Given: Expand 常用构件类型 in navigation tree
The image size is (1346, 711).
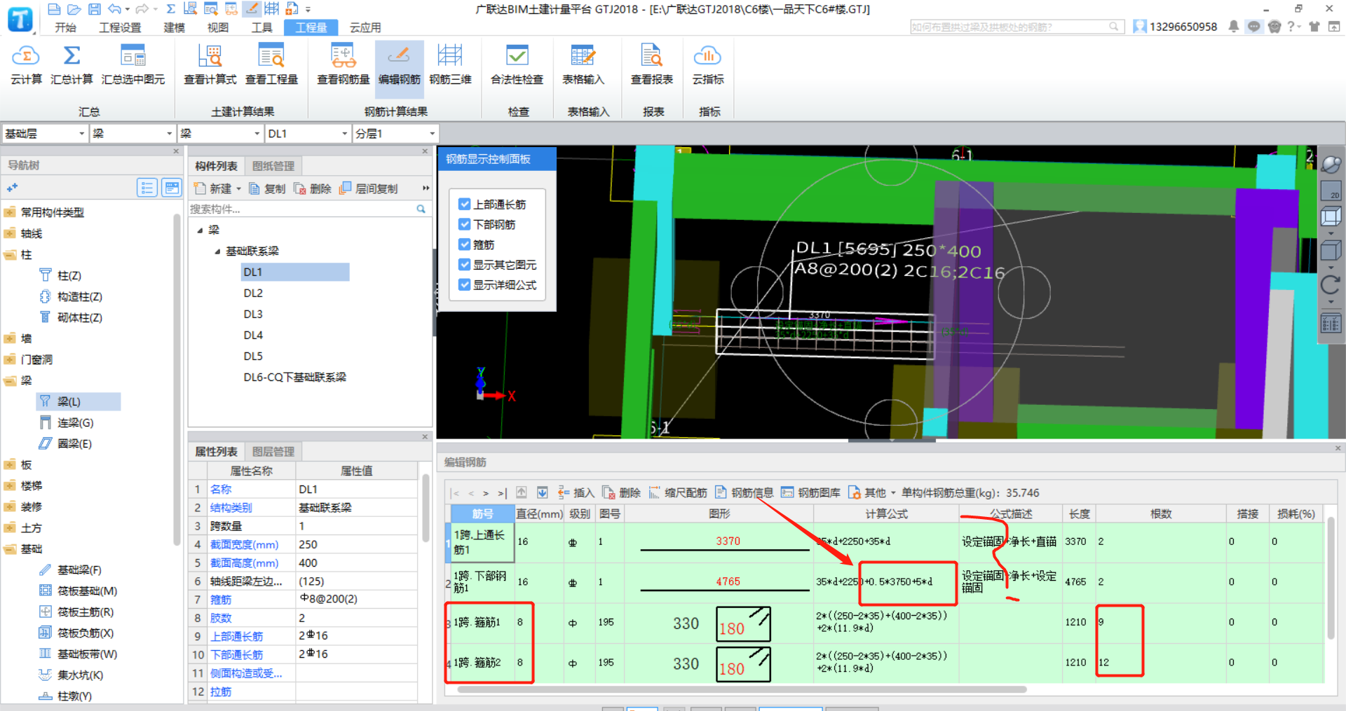Looking at the screenshot, I should tap(10, 212).
